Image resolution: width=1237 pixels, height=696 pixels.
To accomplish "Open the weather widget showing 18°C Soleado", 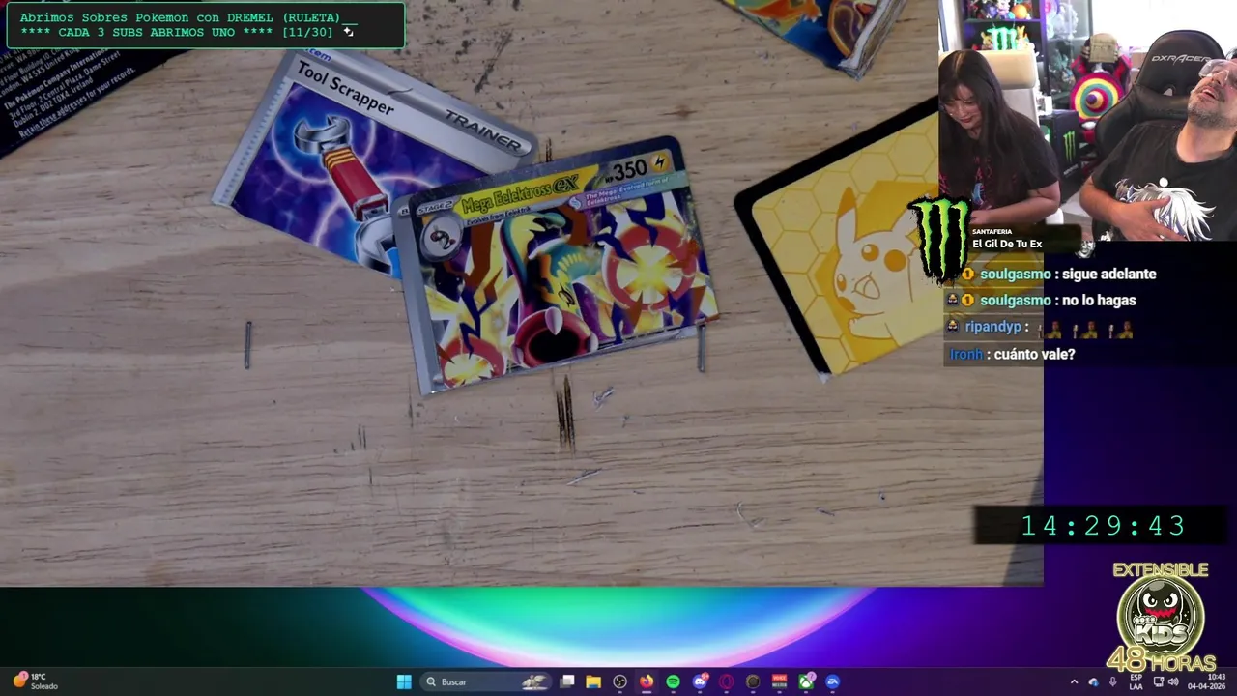I will (x=36, y=681).
